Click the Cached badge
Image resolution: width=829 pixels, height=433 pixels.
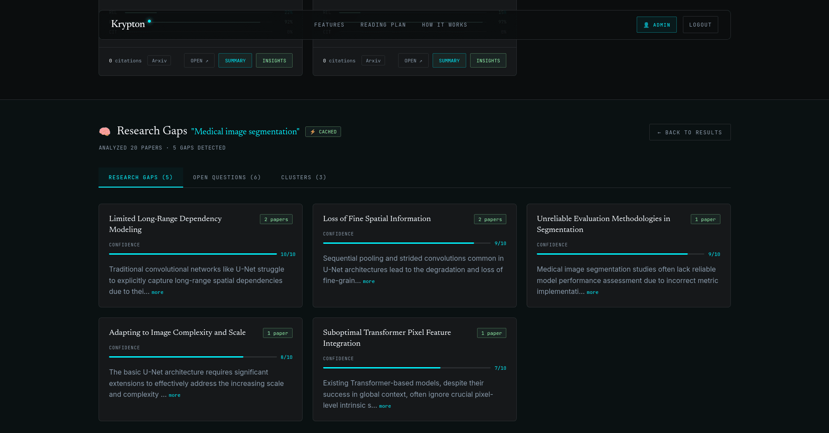tap(323, 132)
